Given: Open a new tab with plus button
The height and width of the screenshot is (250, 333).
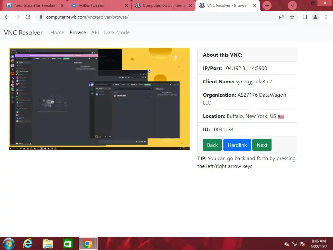Looking at the screenshot, I should click(x=267, y=6).
